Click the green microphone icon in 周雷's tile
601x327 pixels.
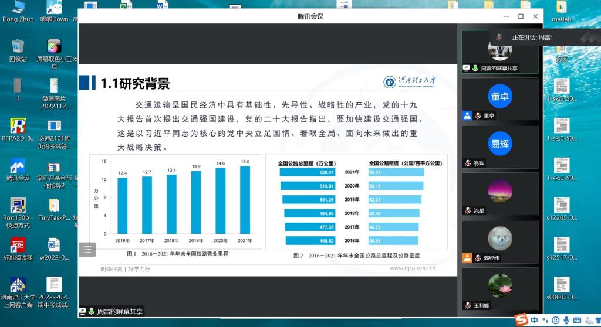475,69
